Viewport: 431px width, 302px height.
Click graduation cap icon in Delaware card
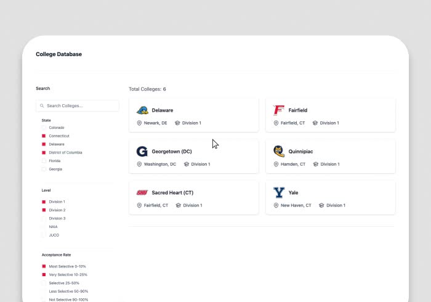point(177,123)
